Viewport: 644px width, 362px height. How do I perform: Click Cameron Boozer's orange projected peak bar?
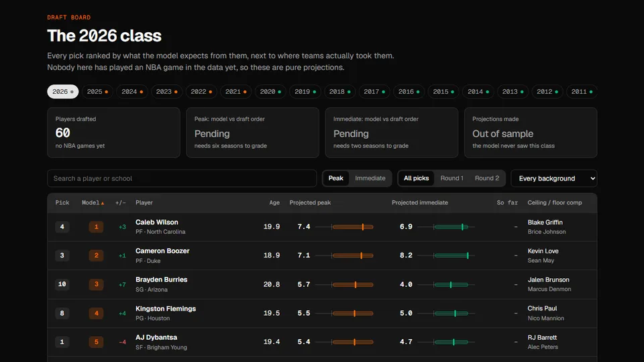[x=353, y=255]
